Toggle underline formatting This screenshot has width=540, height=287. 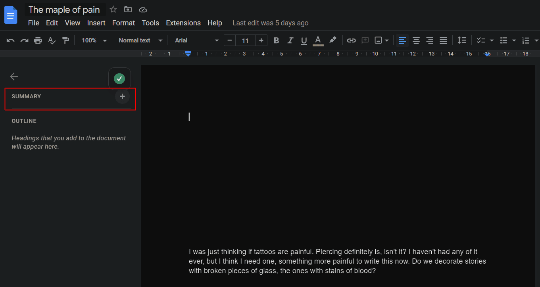pos(304,40)
